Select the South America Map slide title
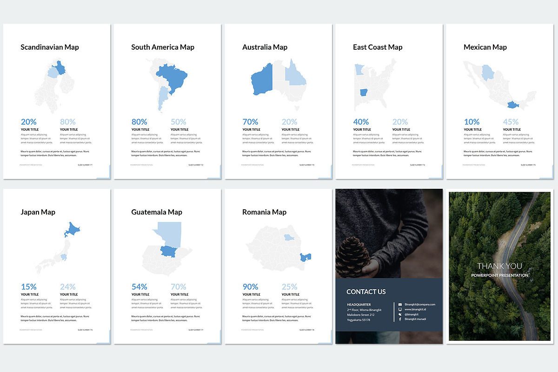This screenshot has height=372, width=558. pyautogui.click(x=163, y=47)
